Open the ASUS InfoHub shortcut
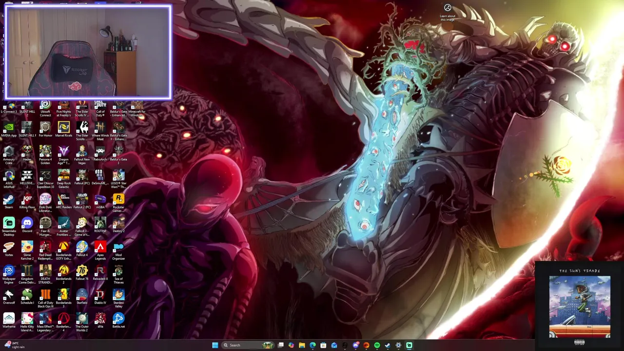 click(x=9, y=180)
